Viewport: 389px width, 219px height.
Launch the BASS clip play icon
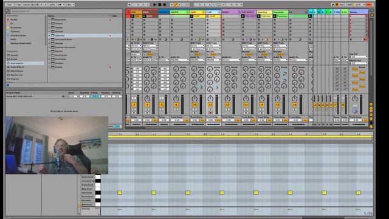point(145,16)
